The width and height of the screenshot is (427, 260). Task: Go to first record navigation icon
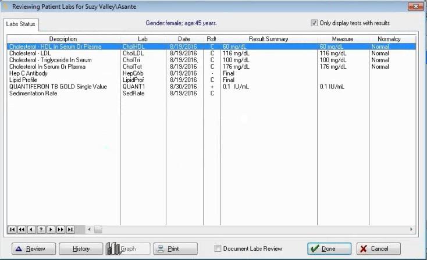tap(12, 230)
